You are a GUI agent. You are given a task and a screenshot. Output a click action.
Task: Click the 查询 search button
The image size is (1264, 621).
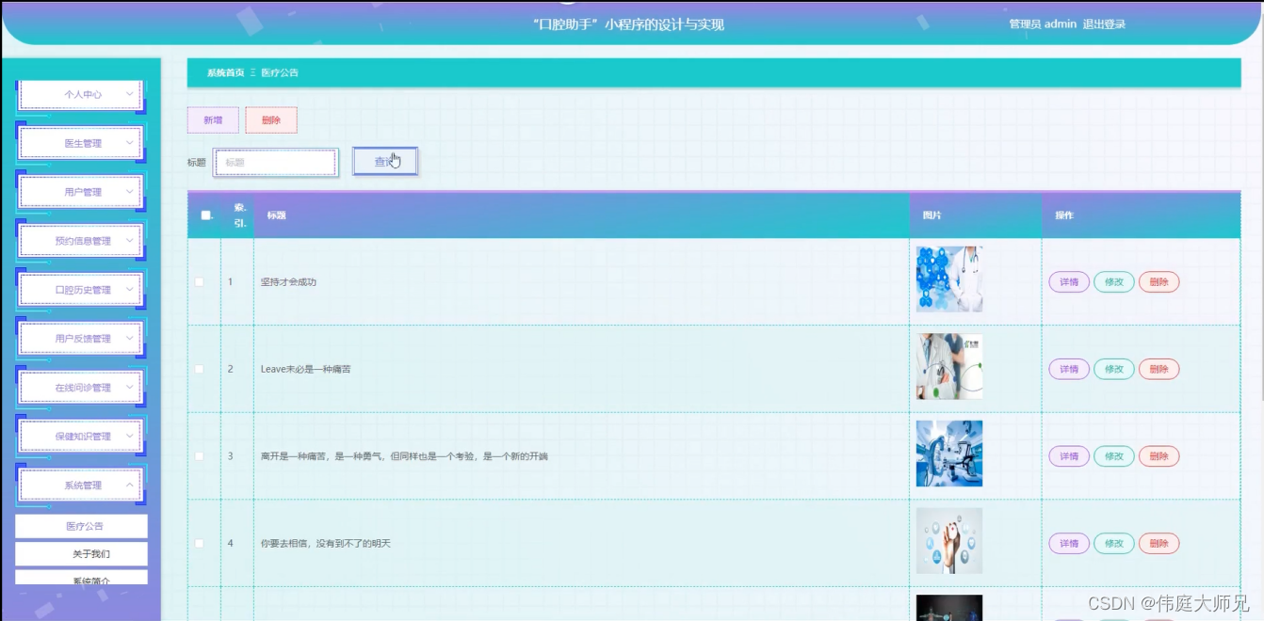(385, 162)
